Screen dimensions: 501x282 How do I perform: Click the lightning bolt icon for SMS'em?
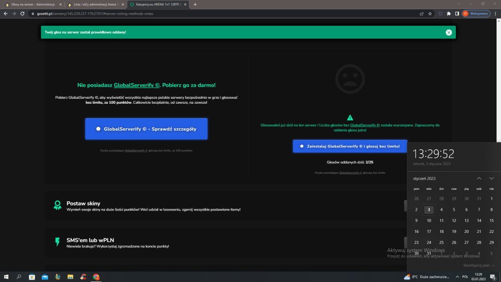click(x=58, y=242)
